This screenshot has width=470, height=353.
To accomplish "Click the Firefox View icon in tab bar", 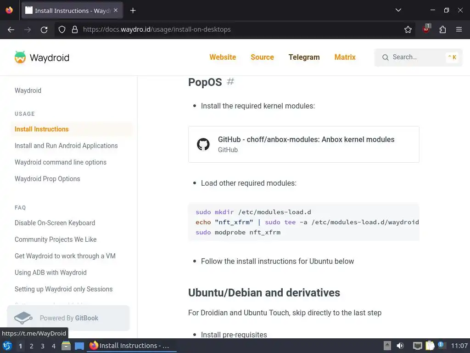I will 9,10.
